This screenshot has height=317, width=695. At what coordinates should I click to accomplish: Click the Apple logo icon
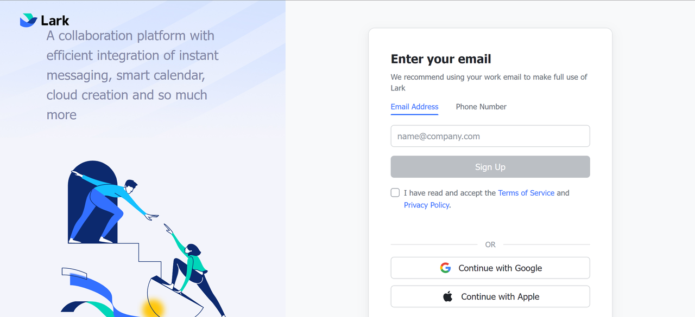pos(448,296)
